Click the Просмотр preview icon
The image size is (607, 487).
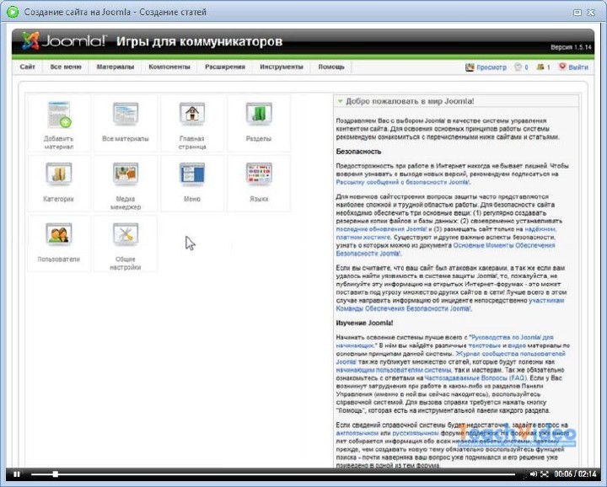coord(470,67)
